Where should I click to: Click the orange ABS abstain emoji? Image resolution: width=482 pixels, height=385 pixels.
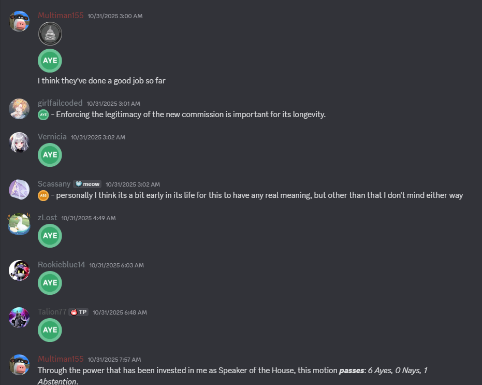(43, 195)
